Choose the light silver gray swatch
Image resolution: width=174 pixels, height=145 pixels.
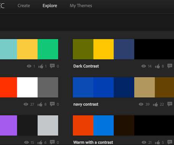pos(48,126)
